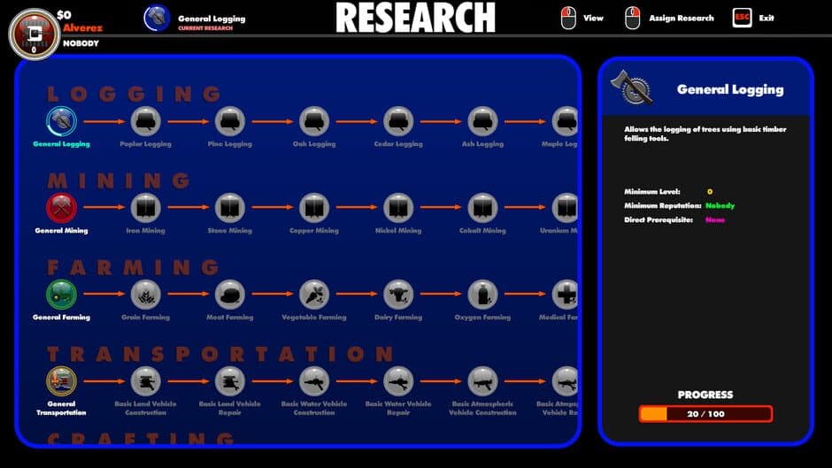Click the RESEARCH screen title
The height and width of the screenshot is (468, 832).
coord(416,18)
